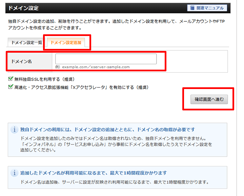Click example text 例) example.com／xserver-sample.com
Screen dimensions: 244x196
(x=93, y=67)
